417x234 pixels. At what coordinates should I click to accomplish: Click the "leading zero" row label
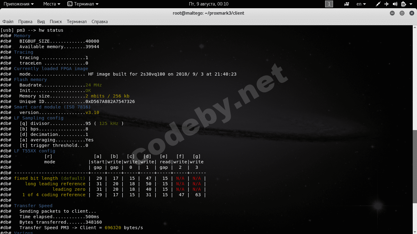click(69, 189)
